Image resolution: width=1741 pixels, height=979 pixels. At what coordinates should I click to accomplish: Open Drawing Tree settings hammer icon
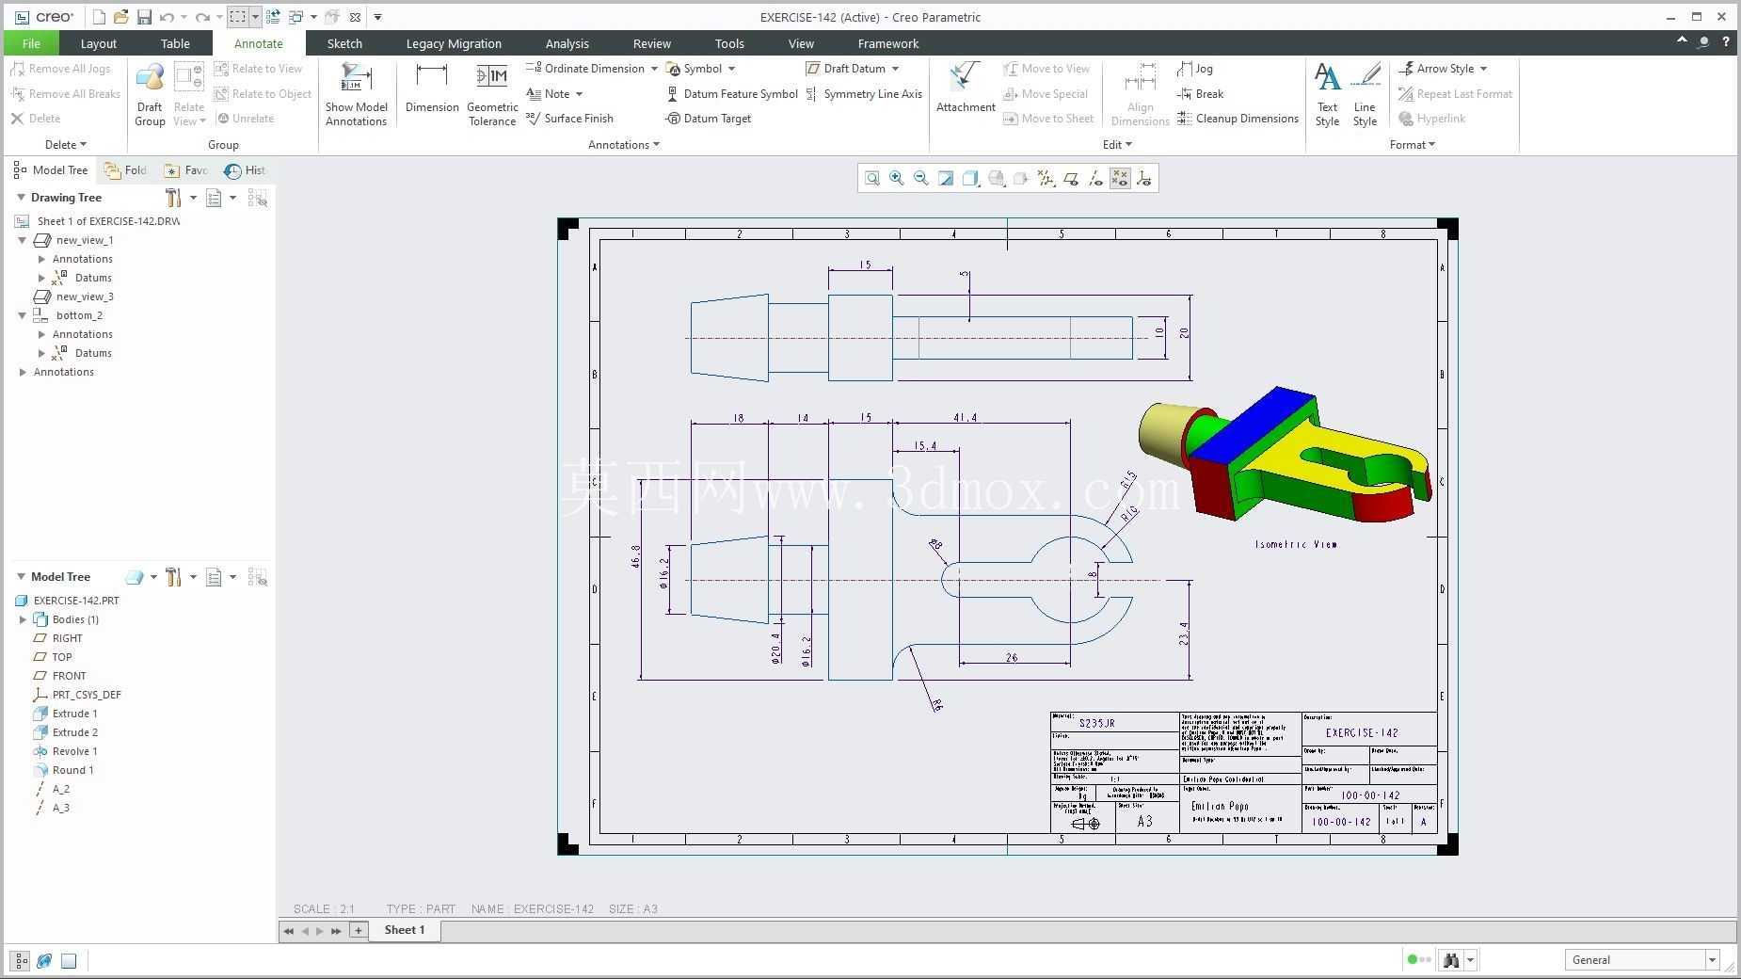173,198
